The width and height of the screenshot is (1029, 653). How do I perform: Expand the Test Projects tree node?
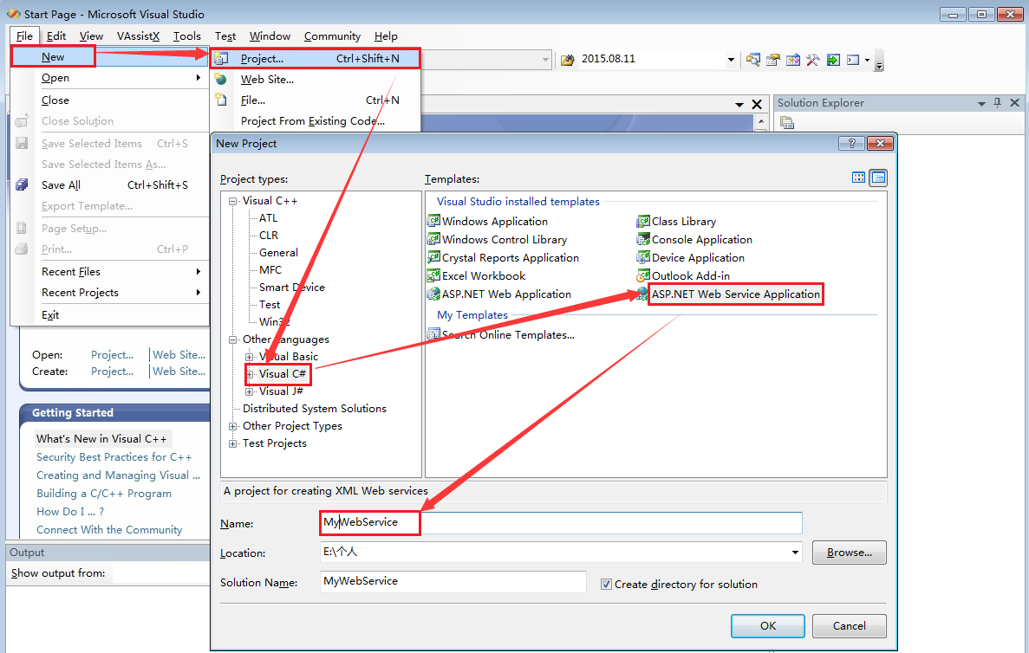pos(233,444)
